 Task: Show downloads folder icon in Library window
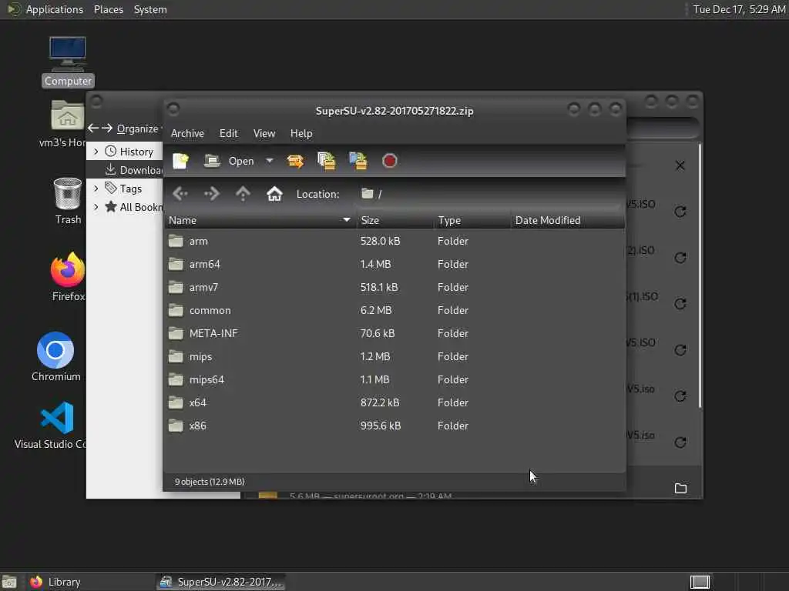pyautogui.click(x=680, y=488)
